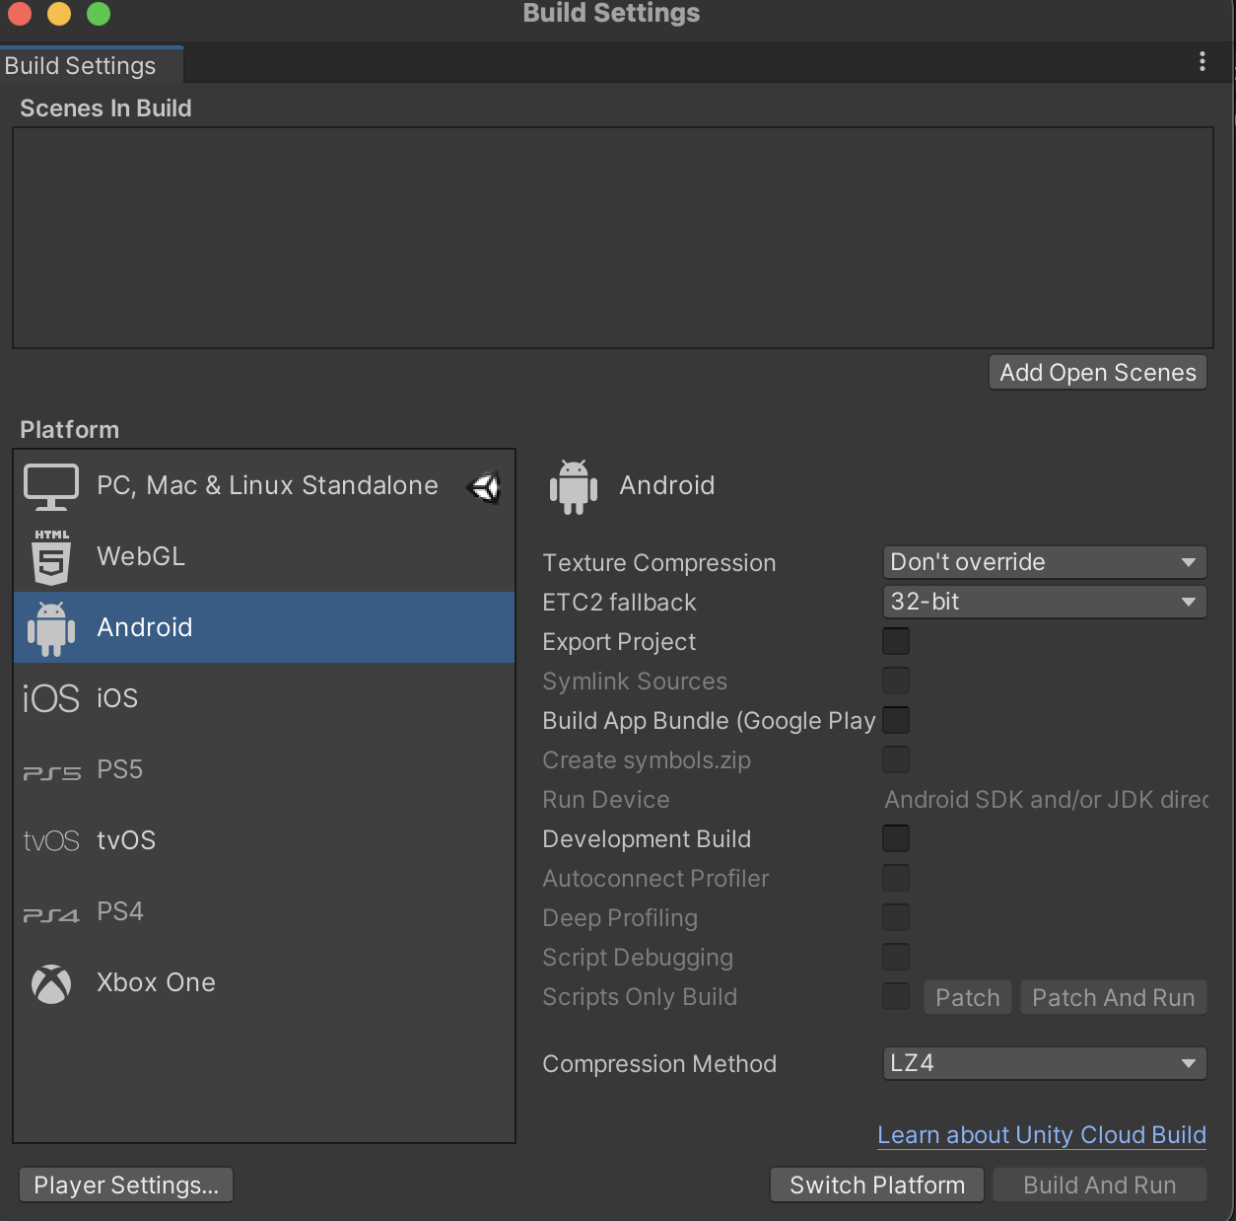Click the large Android icon in settings header
This screenshot has width=1236, height=1221.
point(574,486)
